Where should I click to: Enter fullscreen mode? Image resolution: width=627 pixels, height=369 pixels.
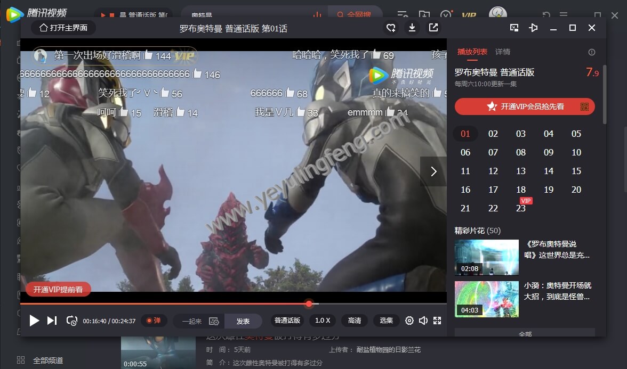click(437, 321)
